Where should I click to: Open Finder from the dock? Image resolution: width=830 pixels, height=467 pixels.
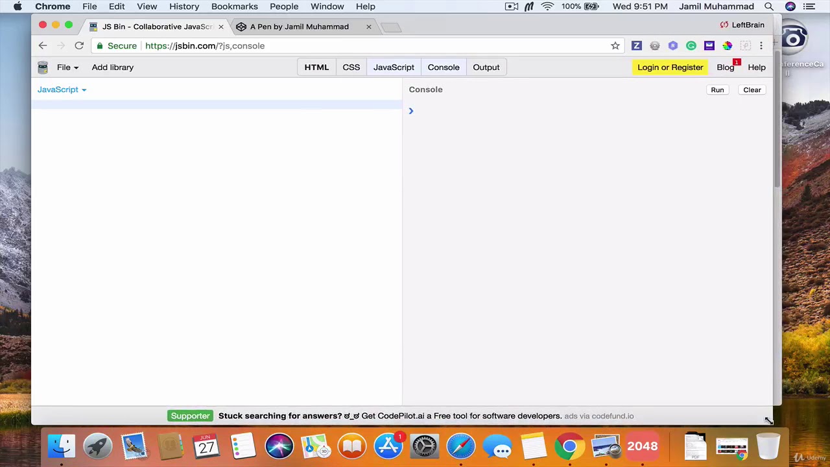[62, 446]
